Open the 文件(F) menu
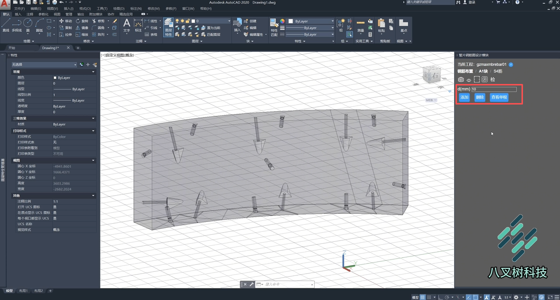The height and width of the screenshot is (300, 560). [x=19, y=8]
